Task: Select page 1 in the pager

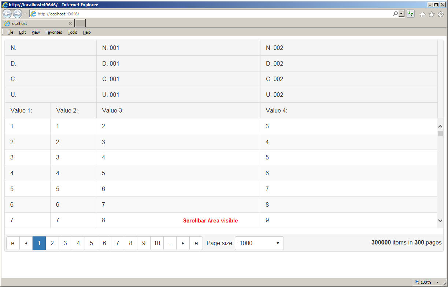Action: tap(39, 243)
